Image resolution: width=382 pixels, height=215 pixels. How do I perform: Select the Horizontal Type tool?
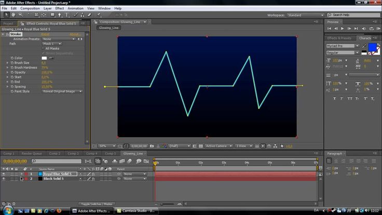tap(67, 15)
